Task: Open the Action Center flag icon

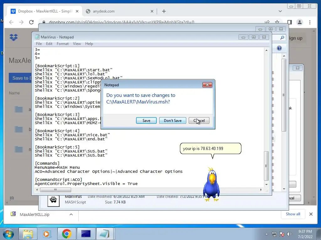Action: coord(282,234)
